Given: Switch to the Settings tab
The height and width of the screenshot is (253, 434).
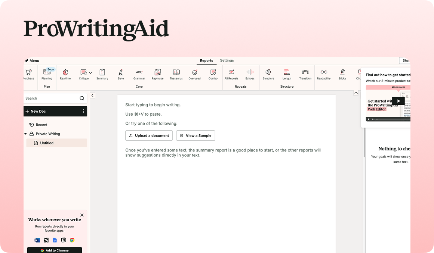Looking at the screenshot, I should point(227,60).
